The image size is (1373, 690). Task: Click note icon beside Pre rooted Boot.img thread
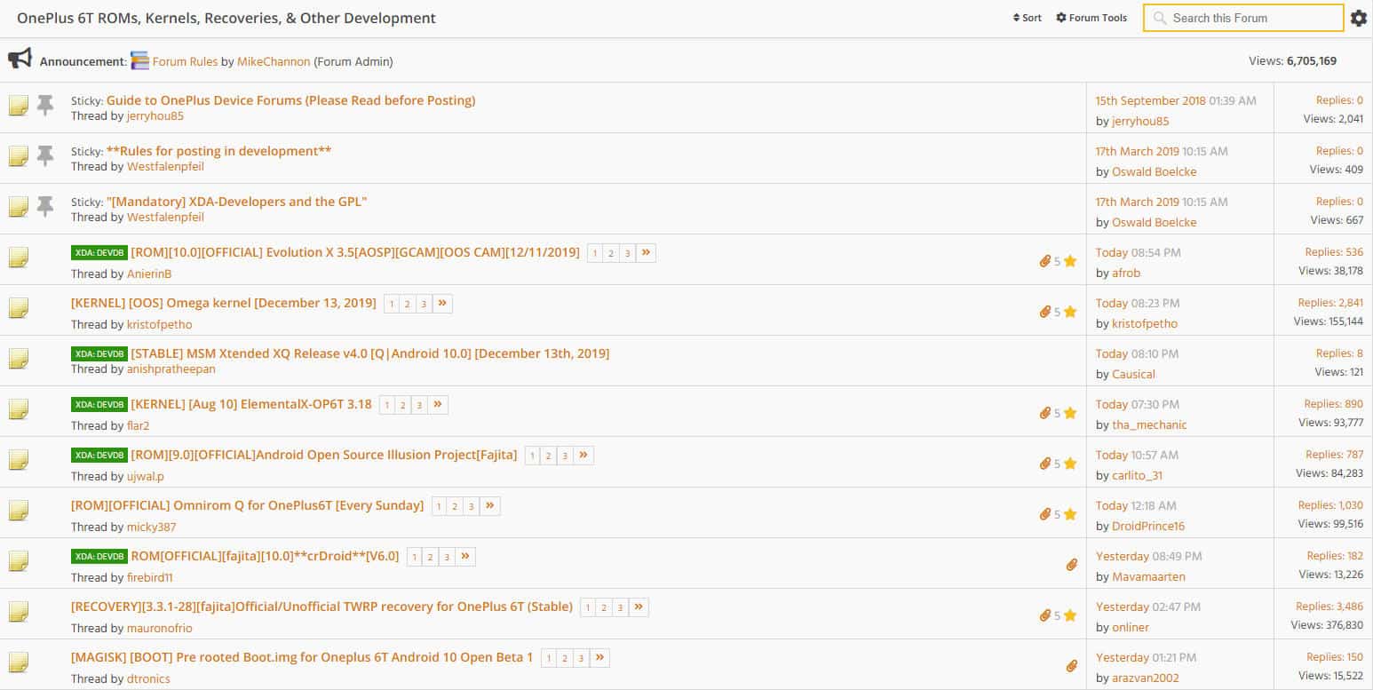point(19,662)
